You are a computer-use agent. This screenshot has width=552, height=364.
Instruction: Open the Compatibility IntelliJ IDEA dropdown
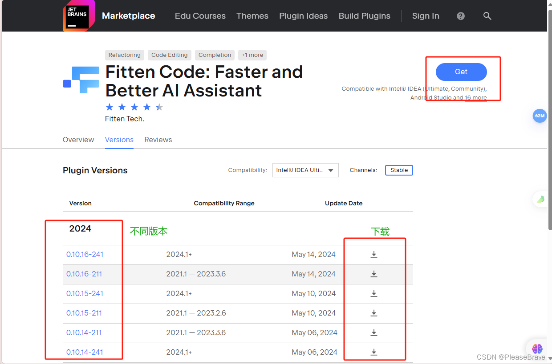[305, 170]
